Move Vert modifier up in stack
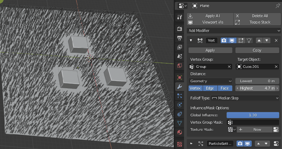Screen dimensions: 282x149 259,40
